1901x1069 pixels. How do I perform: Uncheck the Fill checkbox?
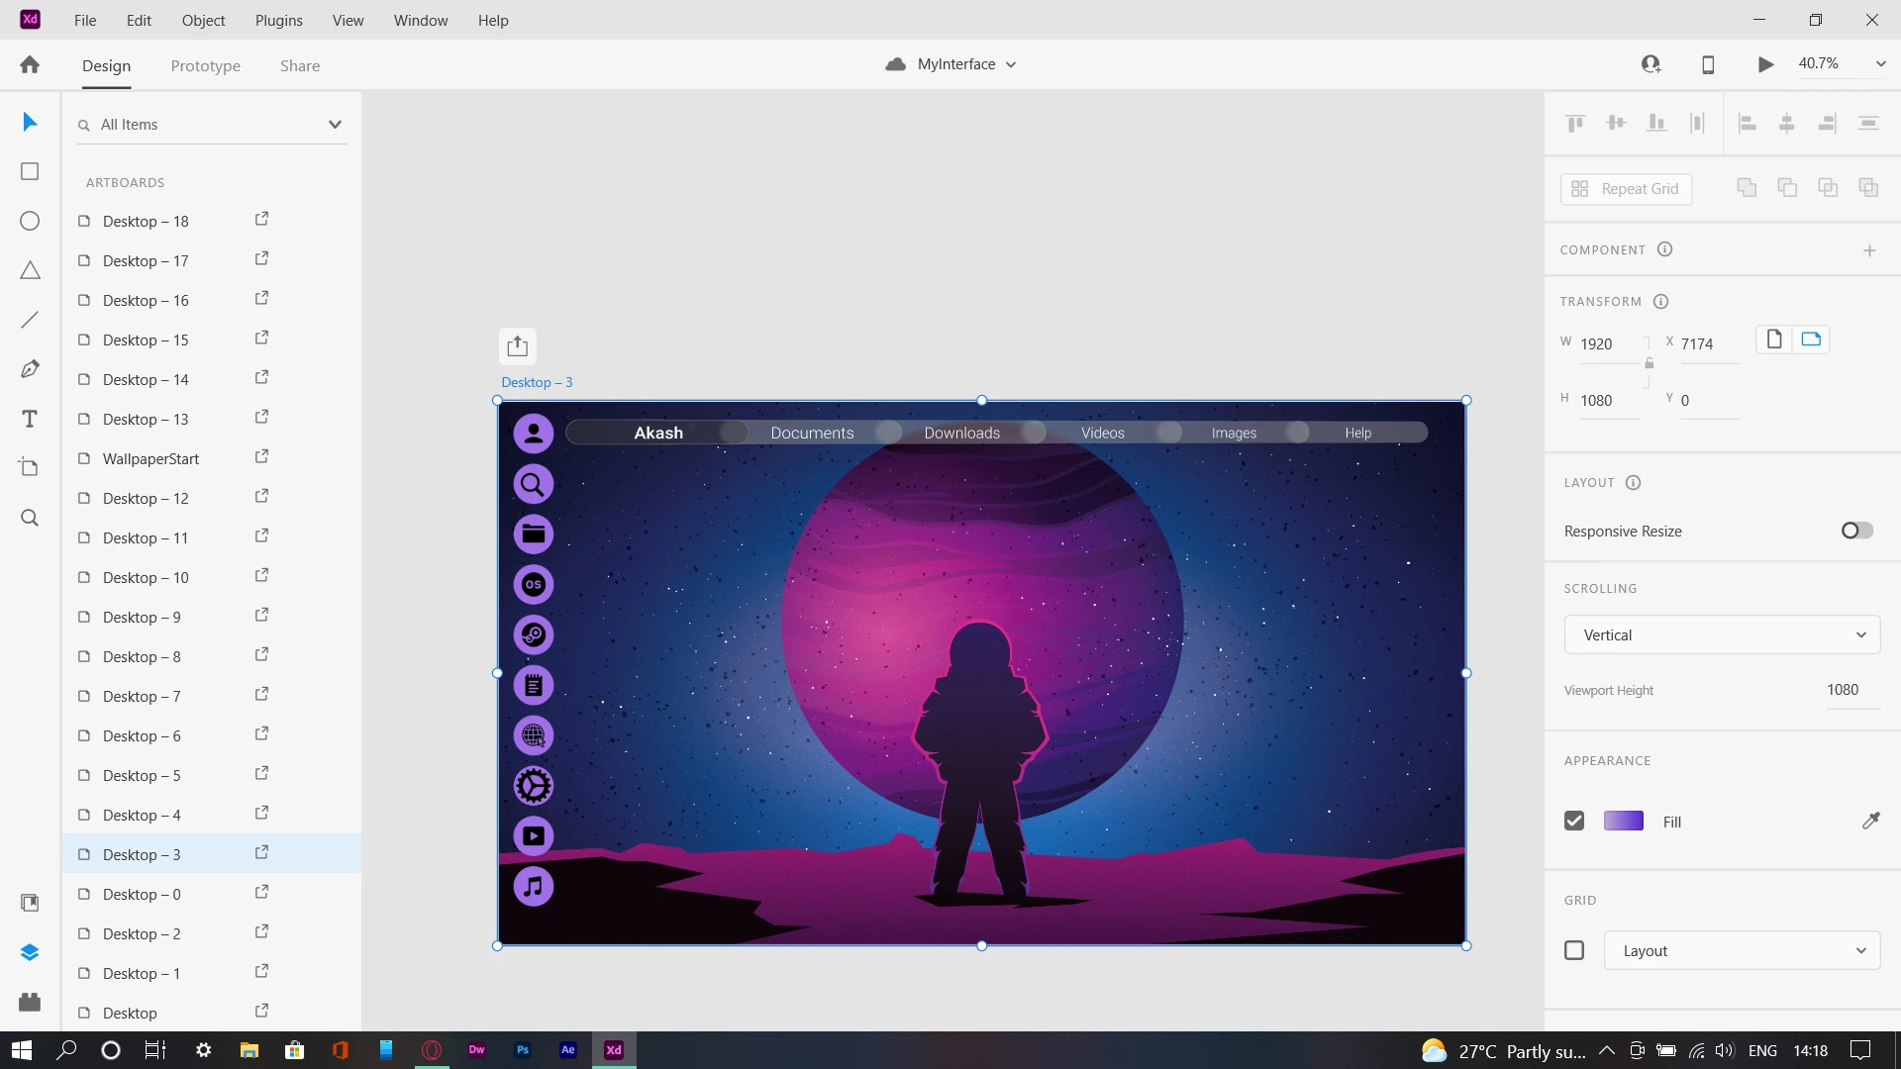click(1574, 821)
